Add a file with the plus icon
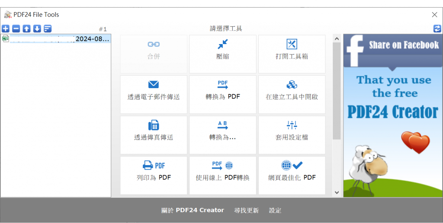Image resolution: width=443 pixels, height=223 pixels. (6, 29)
